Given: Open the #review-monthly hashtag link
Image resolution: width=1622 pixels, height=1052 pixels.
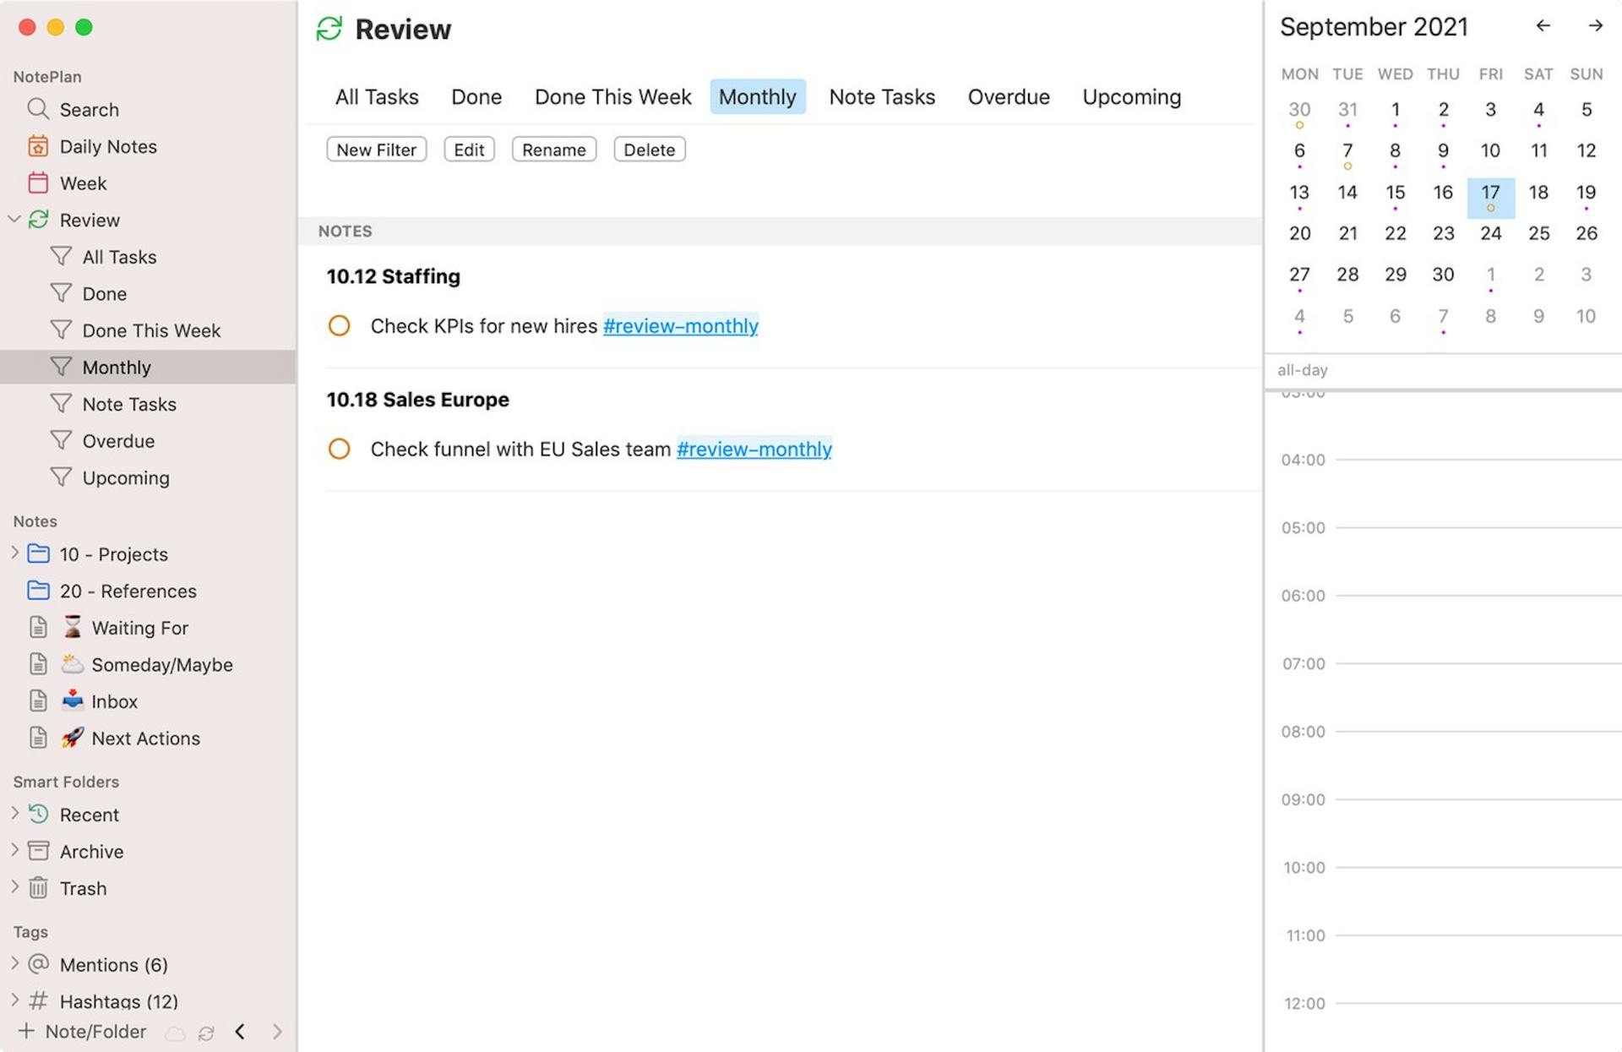Looking at the screenshot, I should [680, 326].
